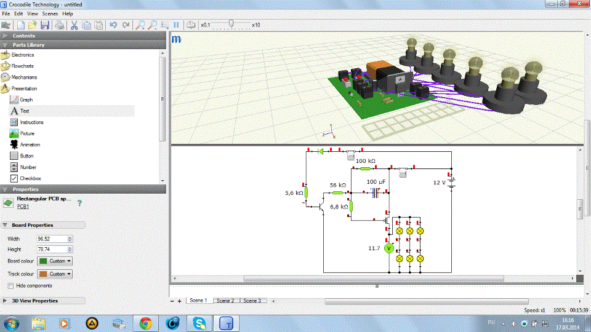Click the simulation speed slider handle
This screenshot has height=332, width=591.
231,25
